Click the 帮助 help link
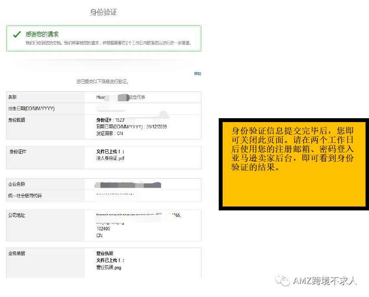 197,74
